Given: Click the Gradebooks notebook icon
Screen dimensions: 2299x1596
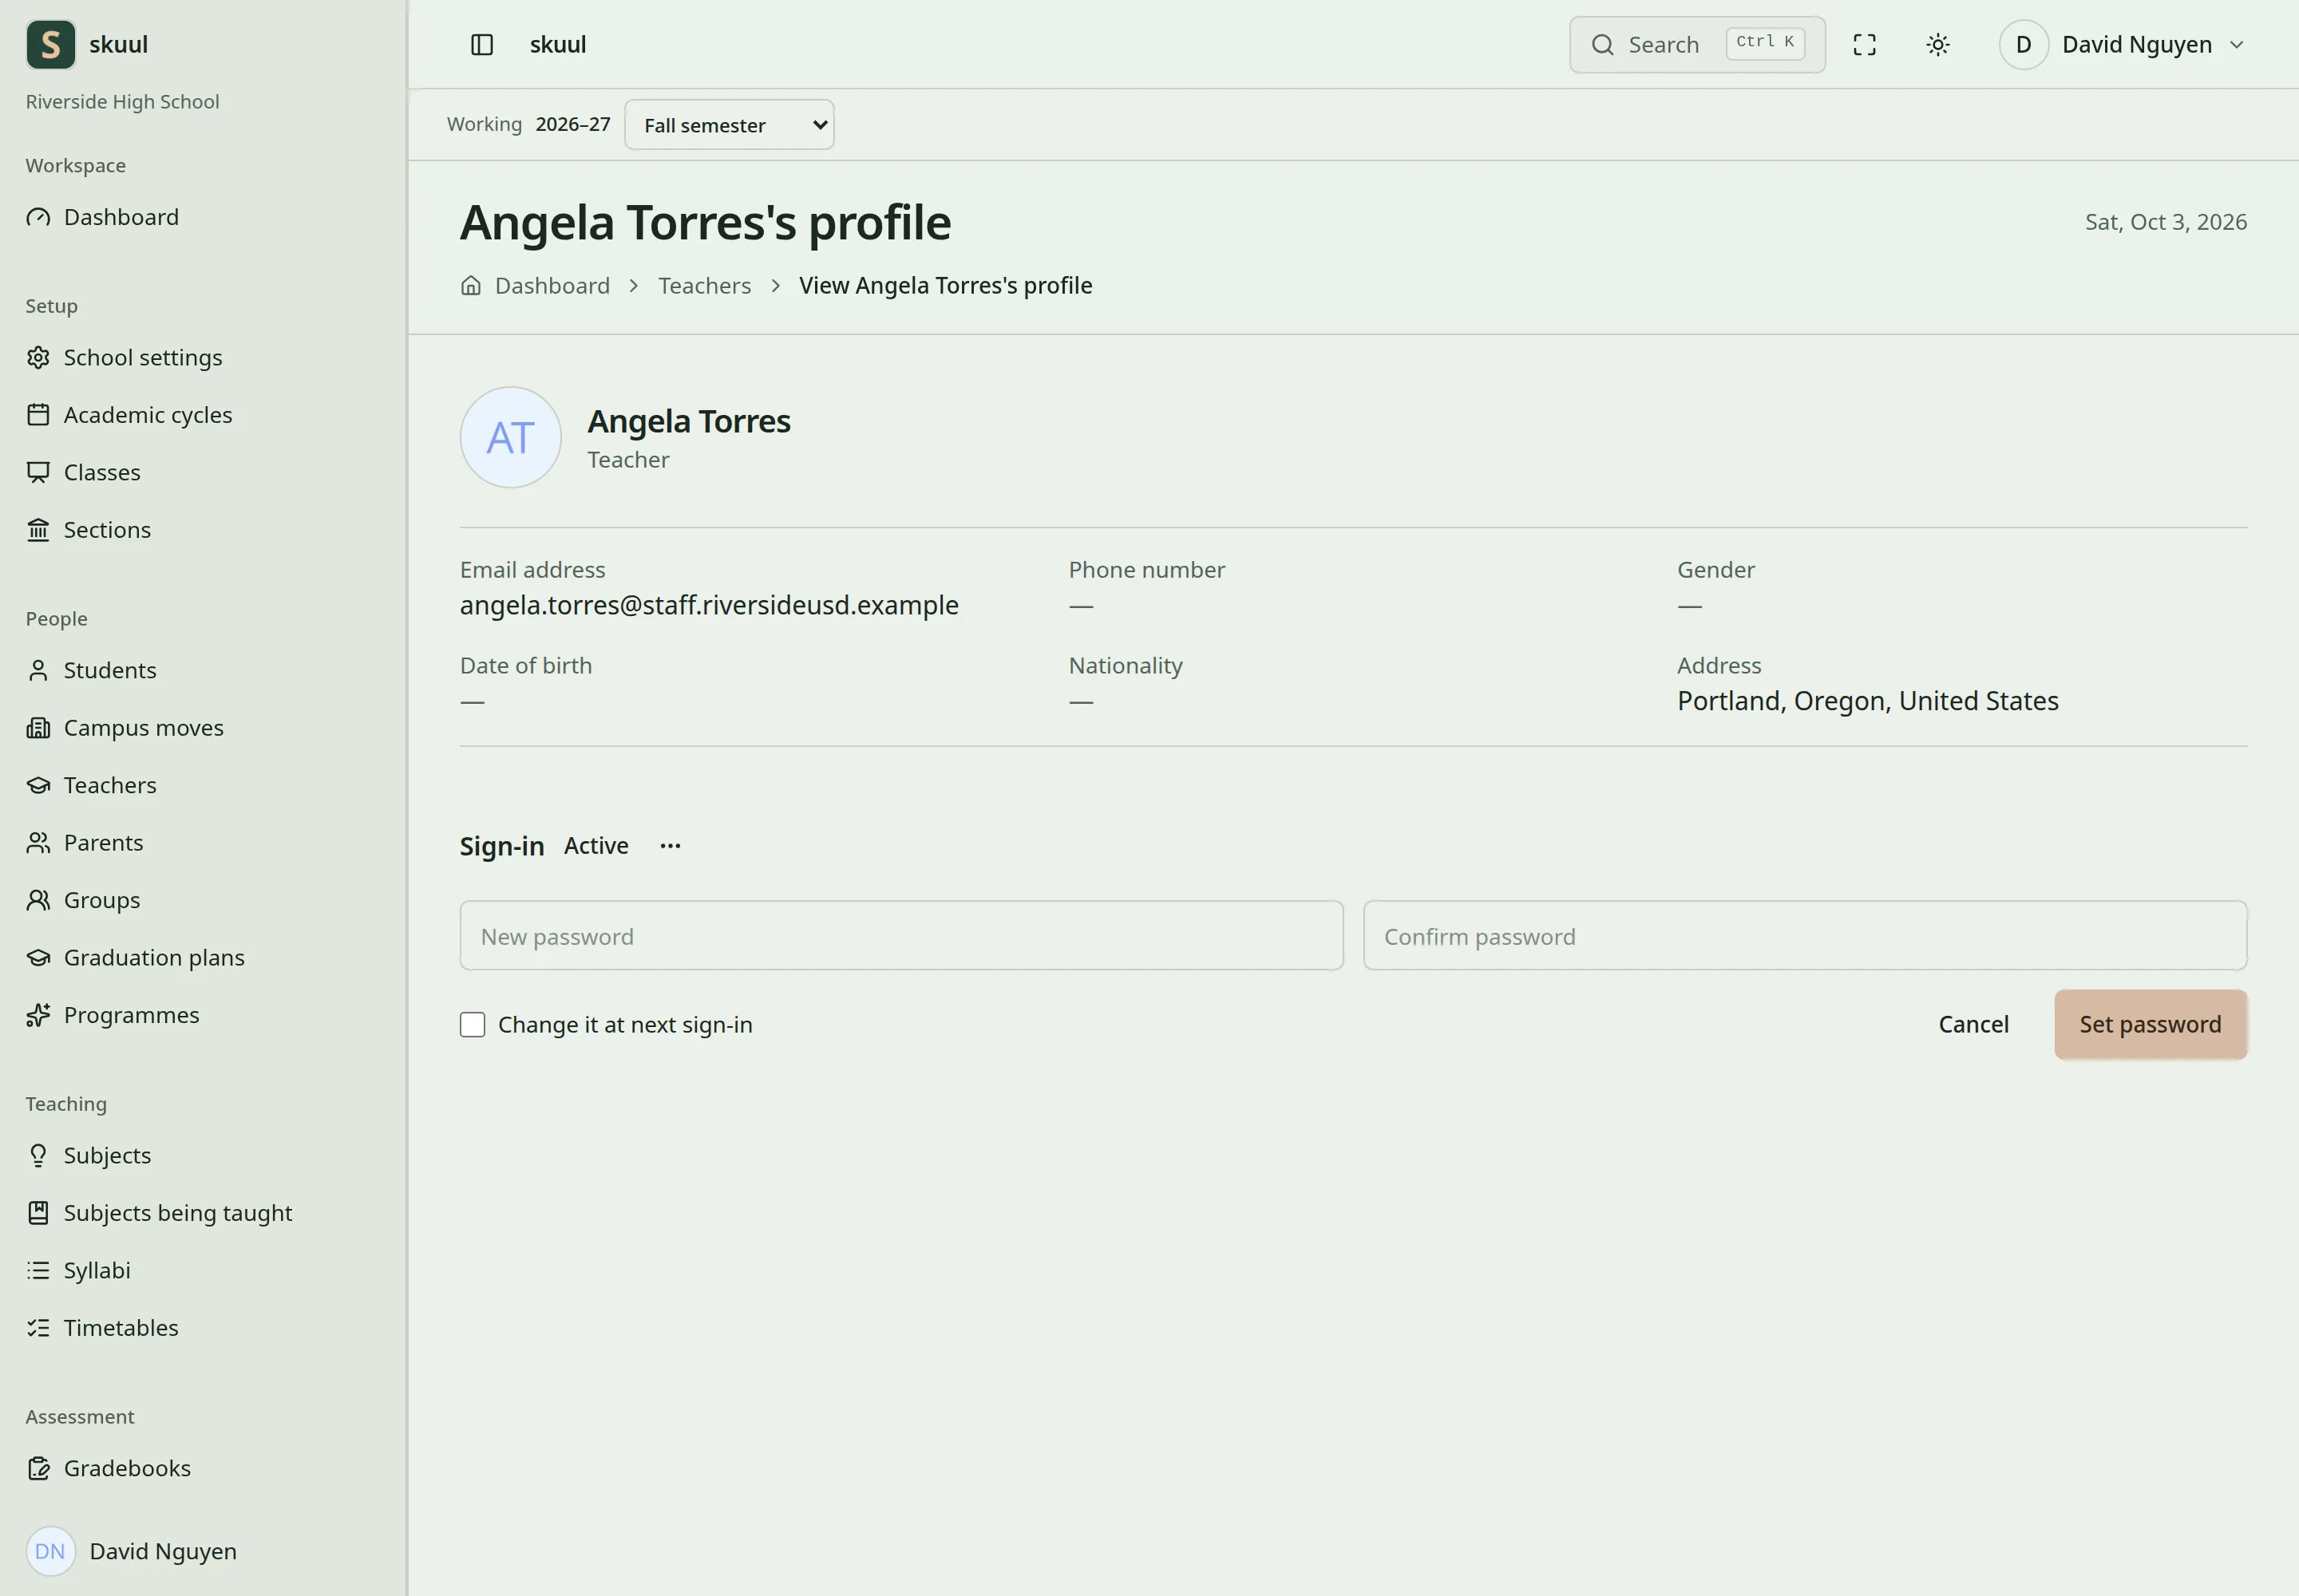Looking at the screenshot, I should click(38, 1468).
